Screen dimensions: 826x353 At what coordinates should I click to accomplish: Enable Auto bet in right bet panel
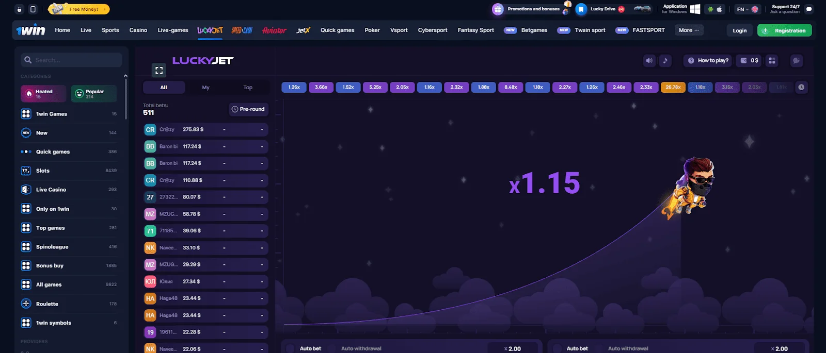[558, 348]
